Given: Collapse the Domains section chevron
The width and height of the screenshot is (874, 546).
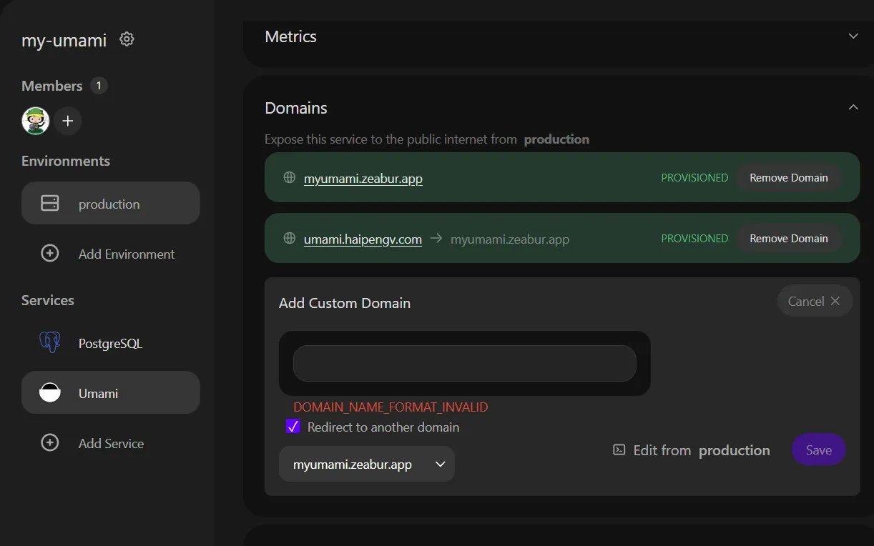Looking at the screenshot, I should click(x=853, y=107).
